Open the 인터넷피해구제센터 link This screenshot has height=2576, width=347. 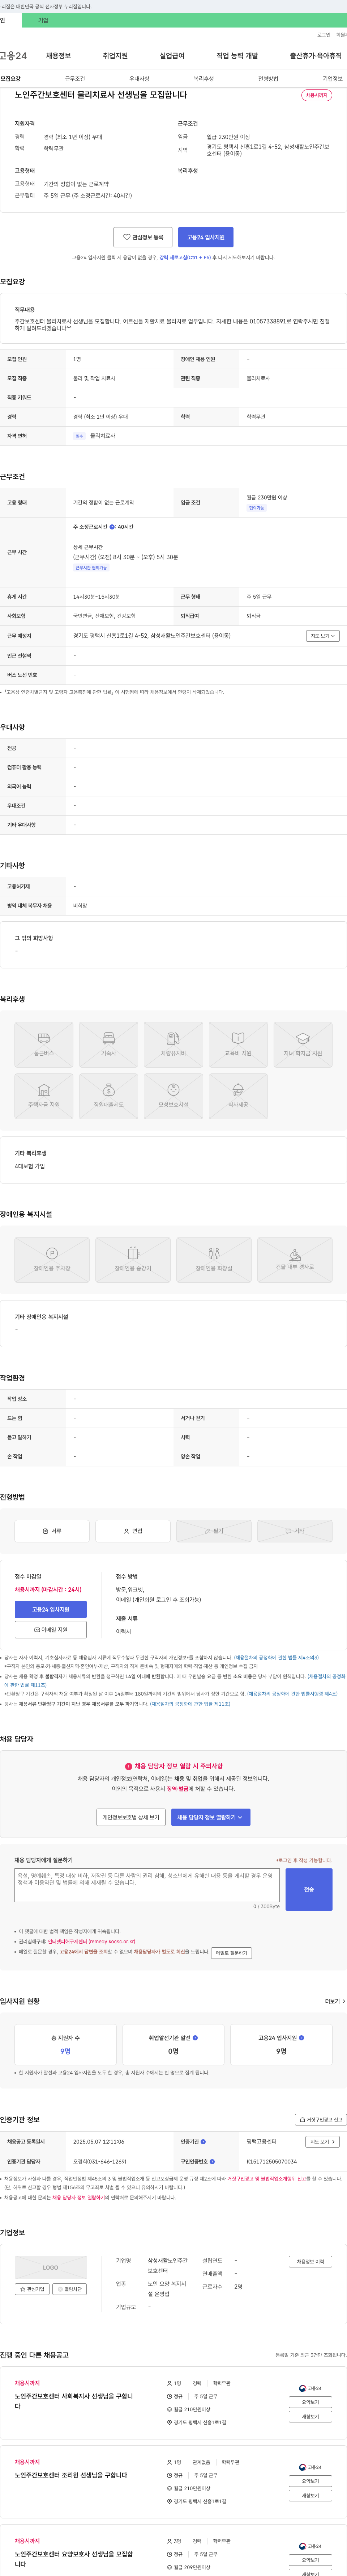(x=92, y=1942)
